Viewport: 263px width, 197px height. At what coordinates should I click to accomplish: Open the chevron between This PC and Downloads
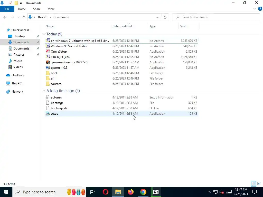click(50, 17)
